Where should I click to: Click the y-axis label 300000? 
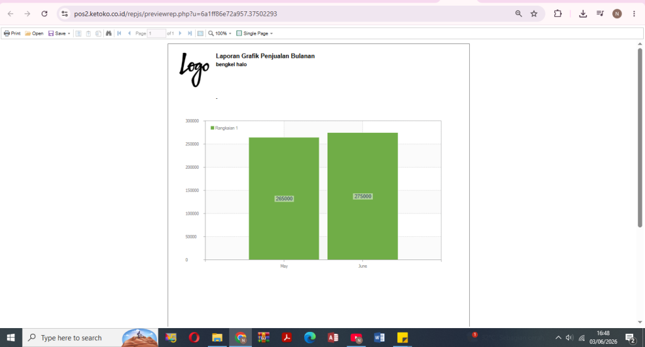192,121
